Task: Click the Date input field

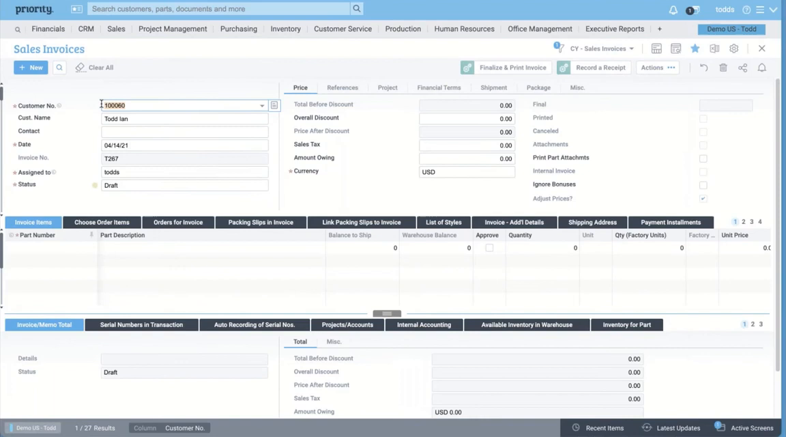Action: (x=184, y=145)
